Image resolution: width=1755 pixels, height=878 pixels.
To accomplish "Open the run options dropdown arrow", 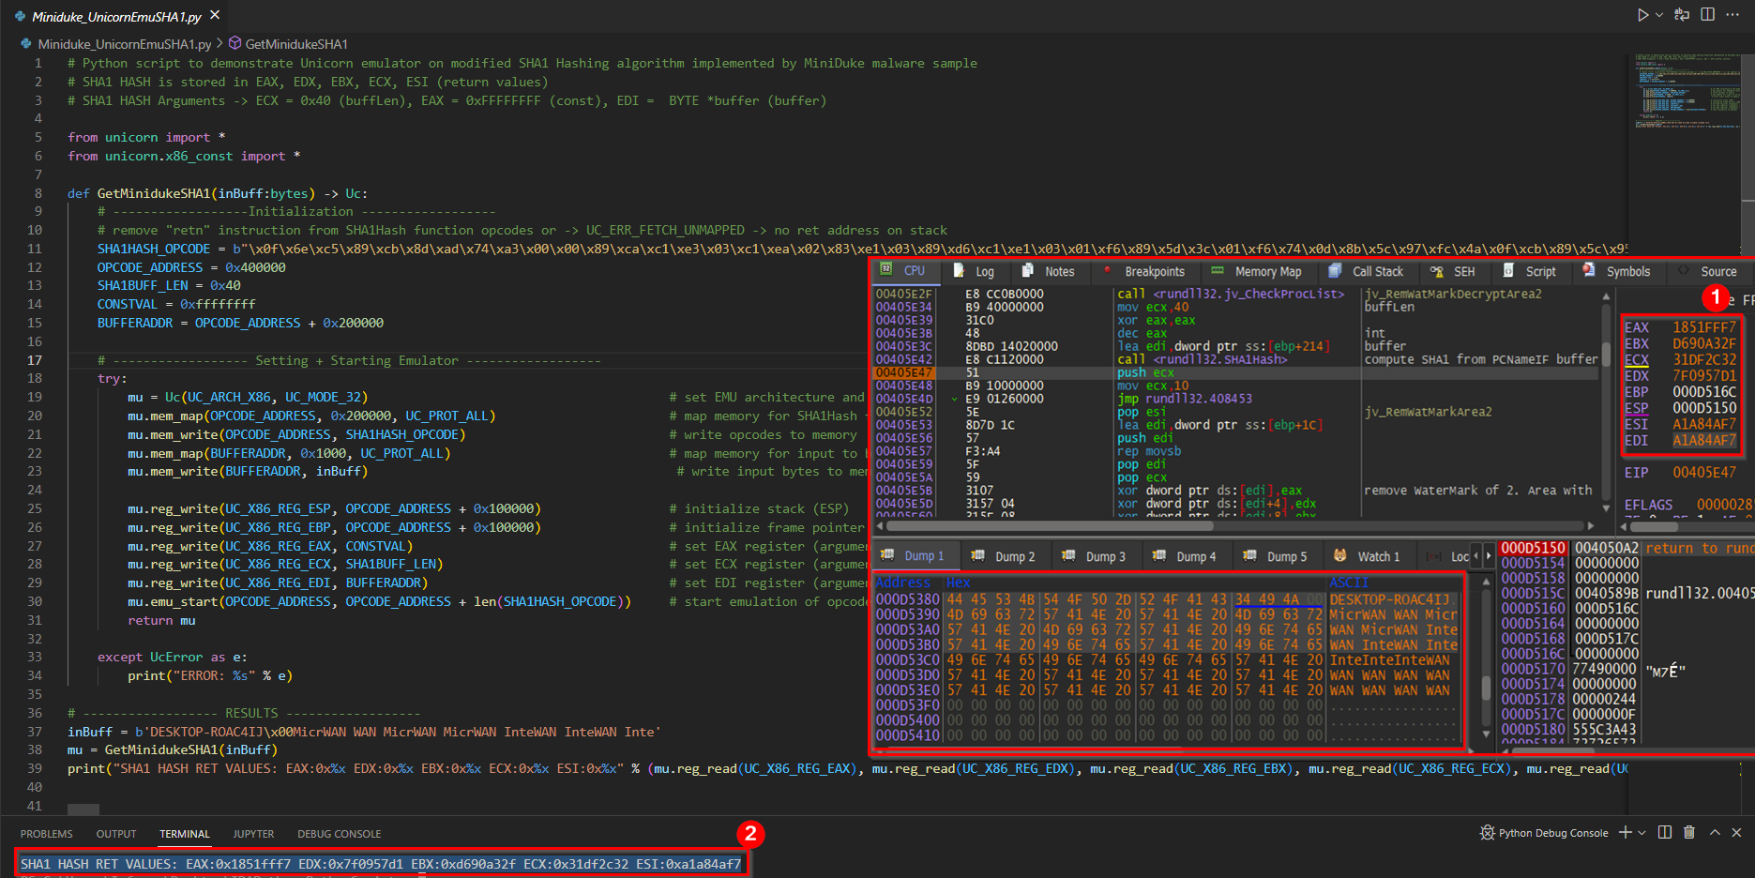I will coord(1659,15).
